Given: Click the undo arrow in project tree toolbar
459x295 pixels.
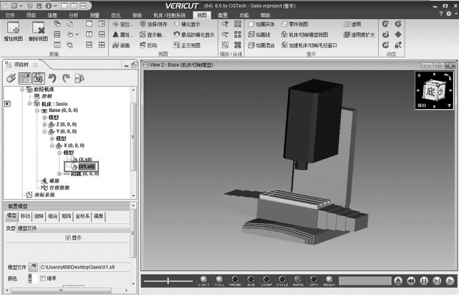Looking at the screenshot, I should [x=51, y=78].
